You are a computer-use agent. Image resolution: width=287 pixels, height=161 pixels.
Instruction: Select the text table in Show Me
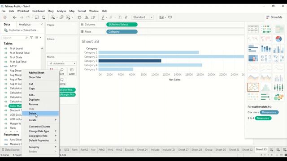point(253,29)
